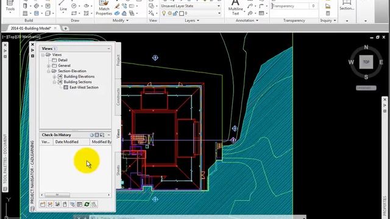The height and width of the screenshot is (219, 390).
Task: Expand the General folder in Views tree
Action: pos(49,66)
